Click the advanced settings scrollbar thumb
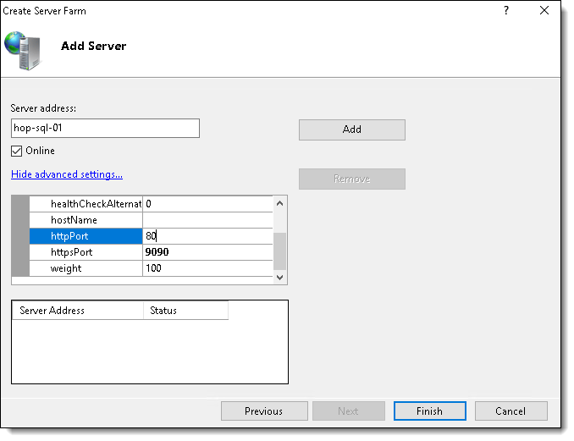574x441 pixels. pyautogui.click(x=279, y=251)
